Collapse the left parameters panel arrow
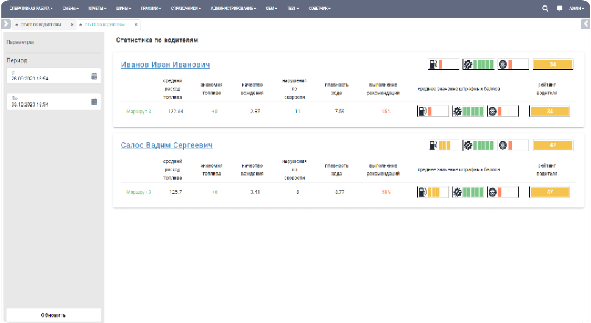 pos(5,24)
